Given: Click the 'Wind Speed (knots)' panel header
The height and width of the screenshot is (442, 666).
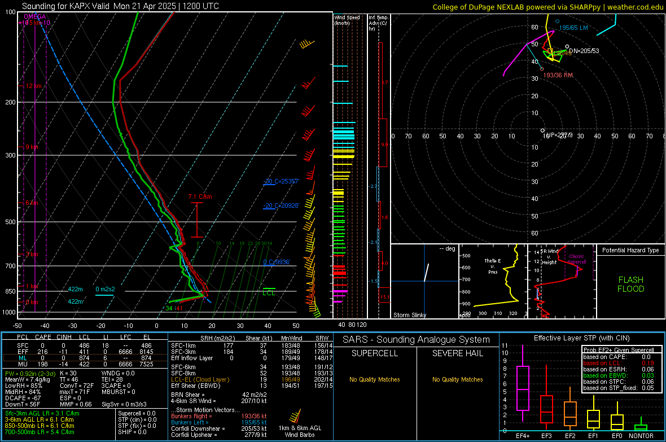Looking at the screenshot, I should click(x=347, y=20).
